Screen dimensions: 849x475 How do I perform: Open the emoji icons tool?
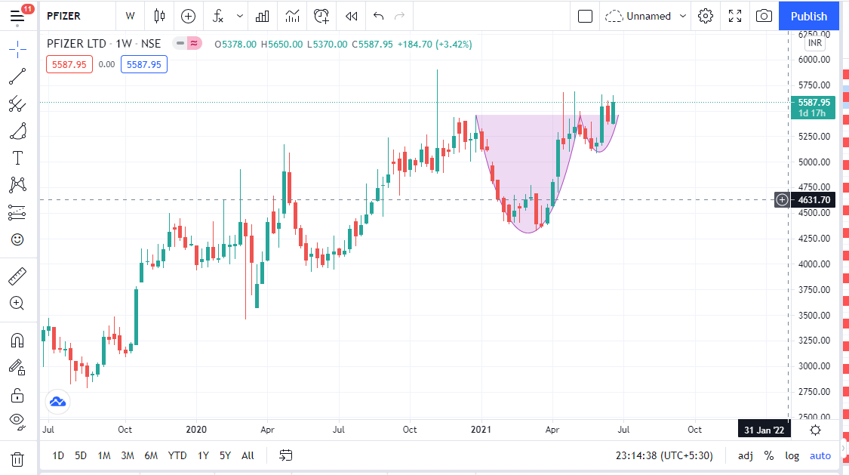click(x=17, y=239)
